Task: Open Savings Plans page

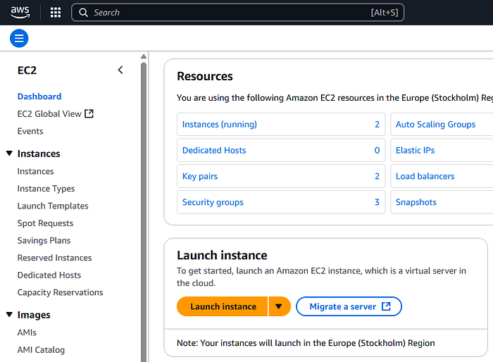Action: 44,241
